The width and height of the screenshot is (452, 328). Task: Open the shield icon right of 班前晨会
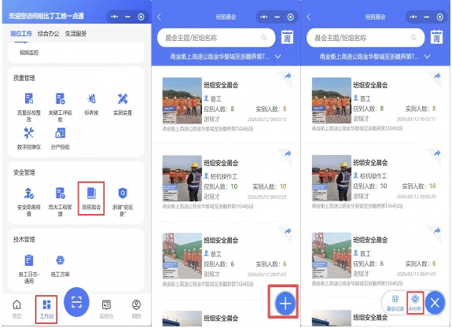123,193
